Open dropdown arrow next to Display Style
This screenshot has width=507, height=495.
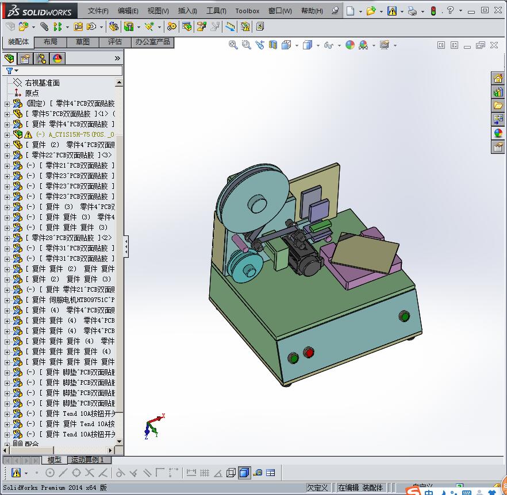(318, 45)
